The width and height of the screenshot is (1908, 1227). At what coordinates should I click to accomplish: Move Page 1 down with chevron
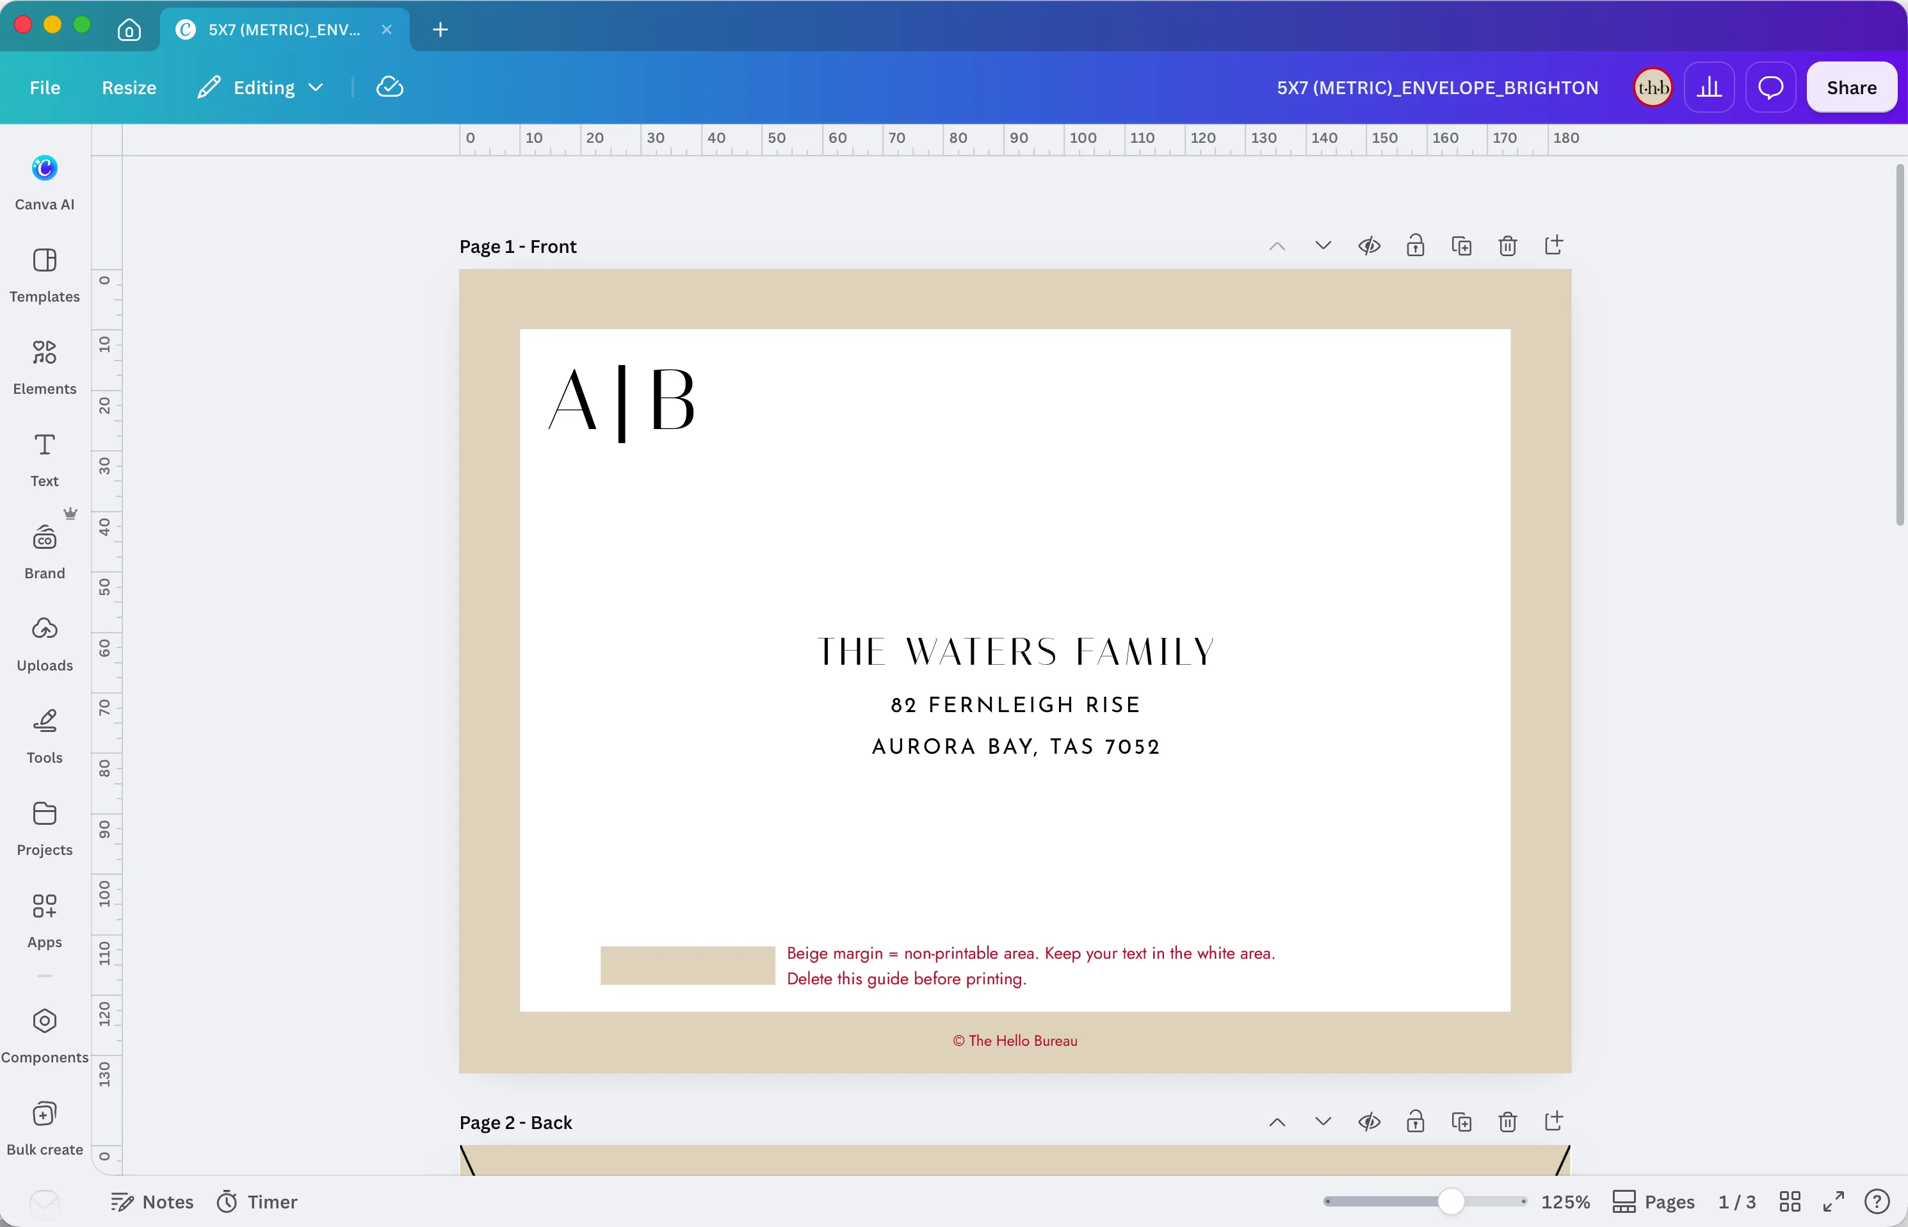[1322, 246]
